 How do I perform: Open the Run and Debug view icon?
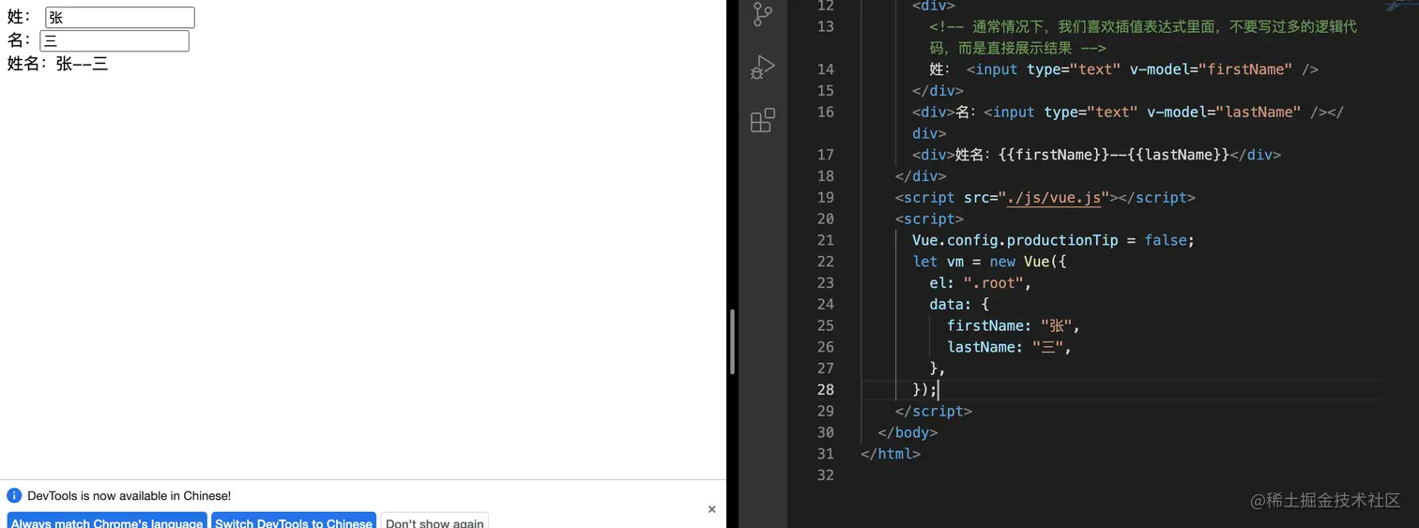click(x=763, y=68)
